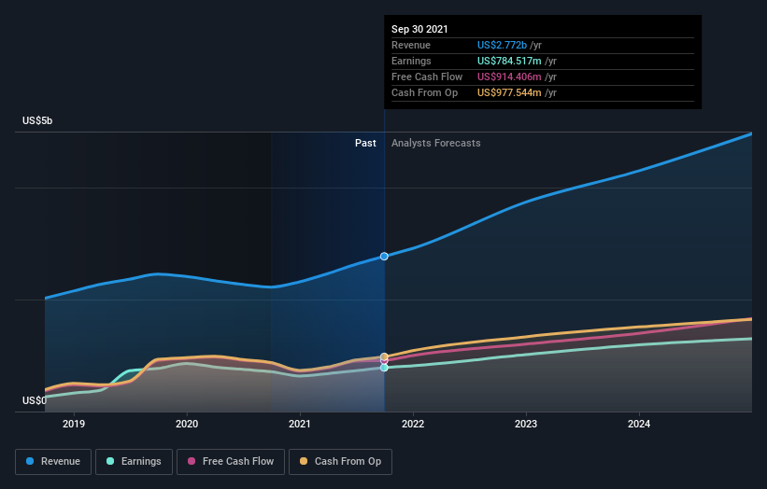Toggle the Cash From Op legend button
The image size is (767, 489).
point(340,462)
